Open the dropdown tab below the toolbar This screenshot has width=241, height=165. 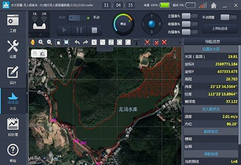coord(105,48)
